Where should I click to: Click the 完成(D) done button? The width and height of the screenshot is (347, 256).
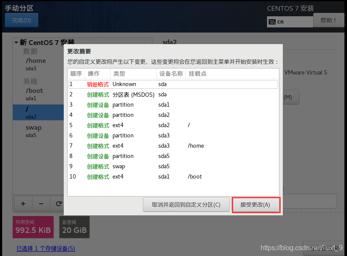click(21, 20)
